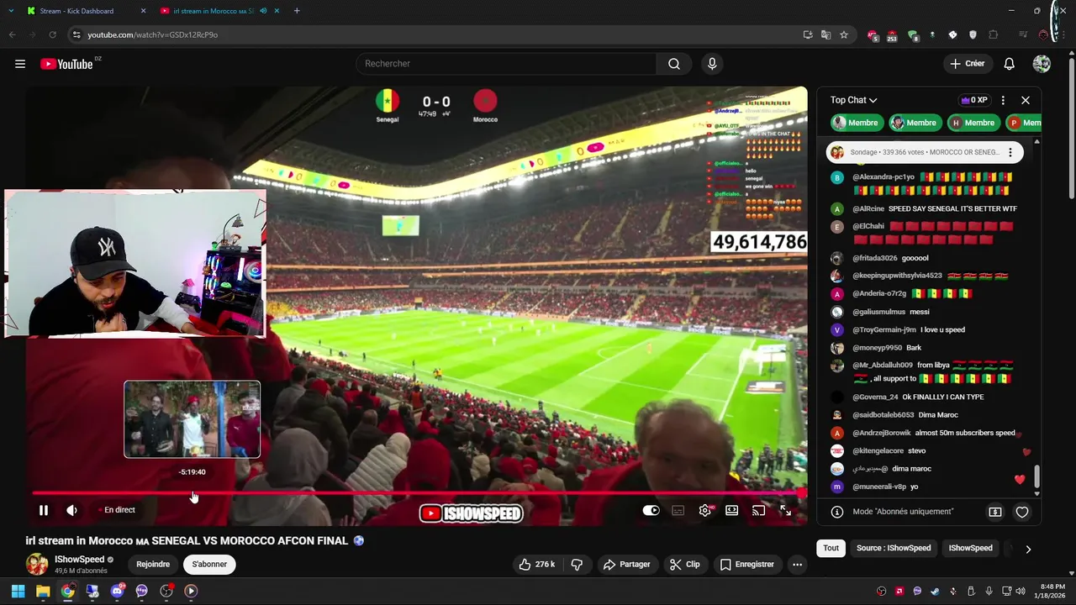The width and height of the screenshot is (1076, 605).
Task: Click the video progress bar
Action: (419, 493)
